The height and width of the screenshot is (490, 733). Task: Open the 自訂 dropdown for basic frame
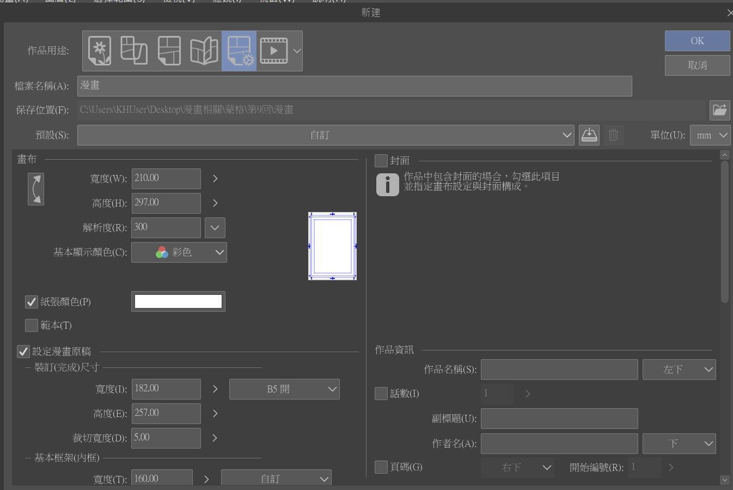pos(276,479)
